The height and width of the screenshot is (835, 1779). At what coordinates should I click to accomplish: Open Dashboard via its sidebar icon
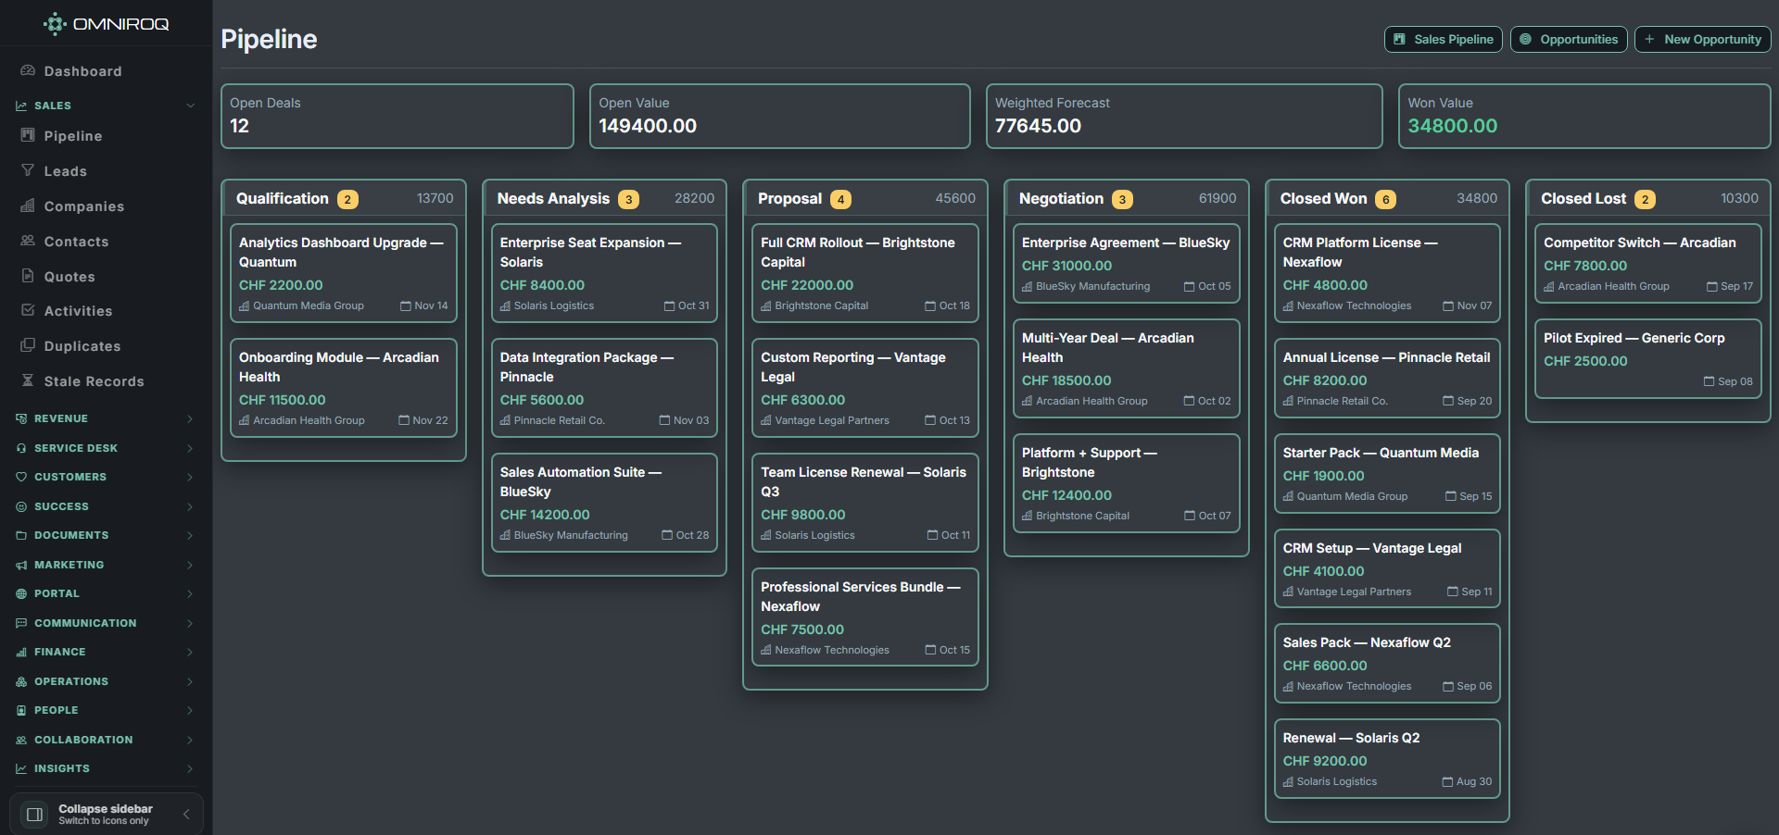point(28,70)
